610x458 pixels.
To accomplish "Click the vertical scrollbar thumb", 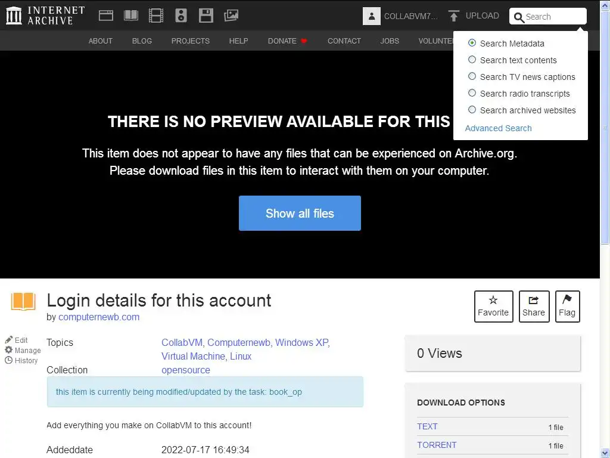I will [605, 126].
